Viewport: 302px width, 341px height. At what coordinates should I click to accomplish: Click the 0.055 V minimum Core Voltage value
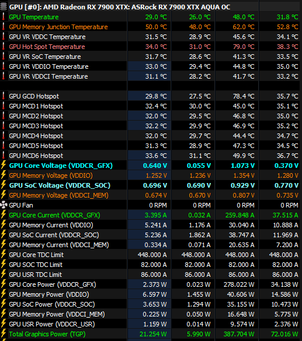(199, 166)
